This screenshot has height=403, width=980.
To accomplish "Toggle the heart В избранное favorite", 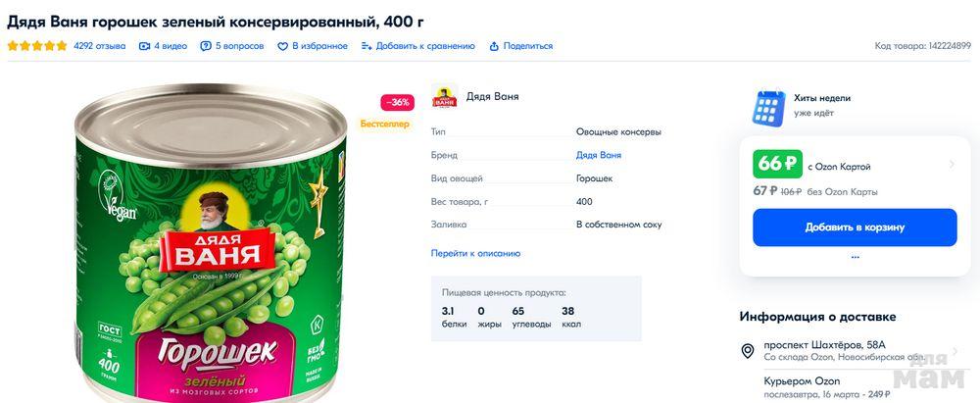I will (282, 46).
